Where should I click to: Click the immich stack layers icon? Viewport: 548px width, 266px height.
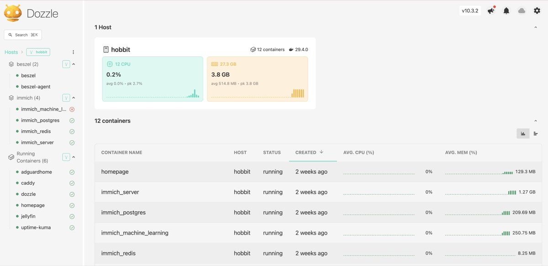coord(11,98)
